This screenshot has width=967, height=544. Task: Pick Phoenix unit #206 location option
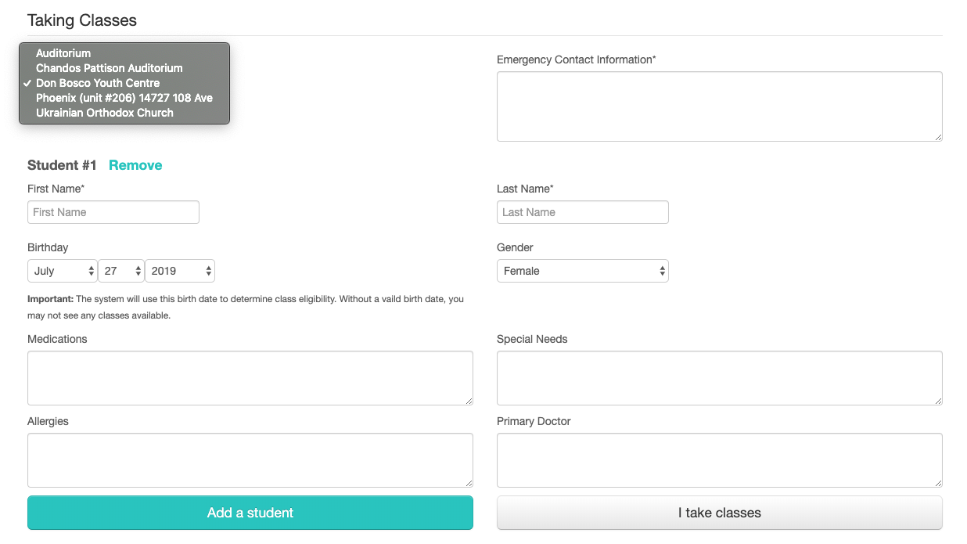(x=124, y=98)
